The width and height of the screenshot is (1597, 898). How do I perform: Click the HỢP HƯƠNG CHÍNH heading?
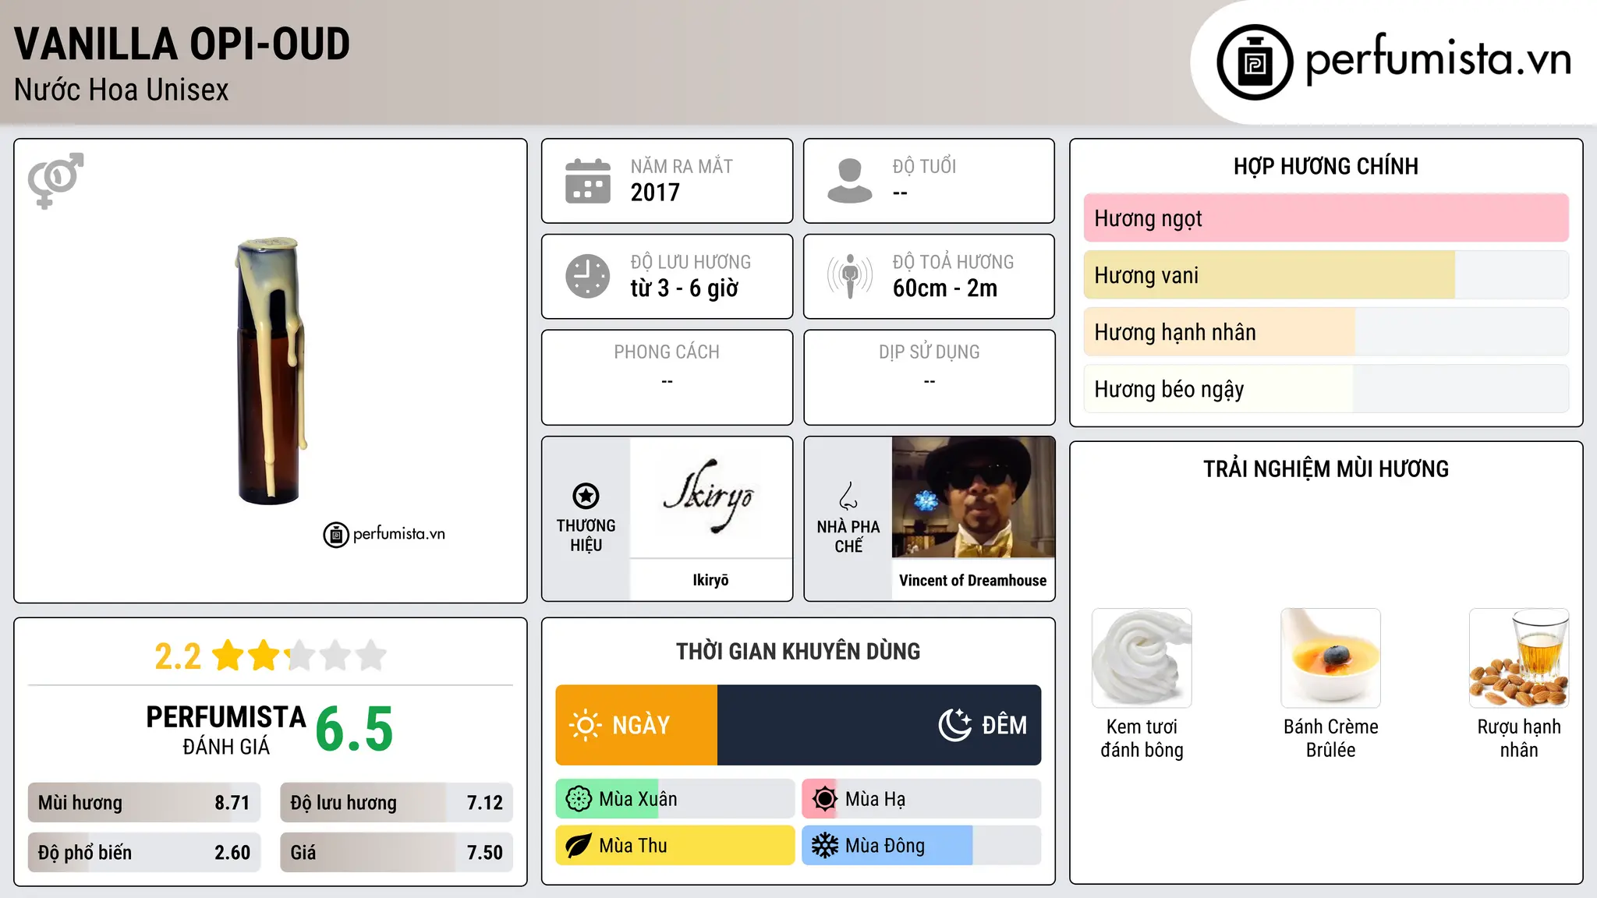(x=1326, y=166)
